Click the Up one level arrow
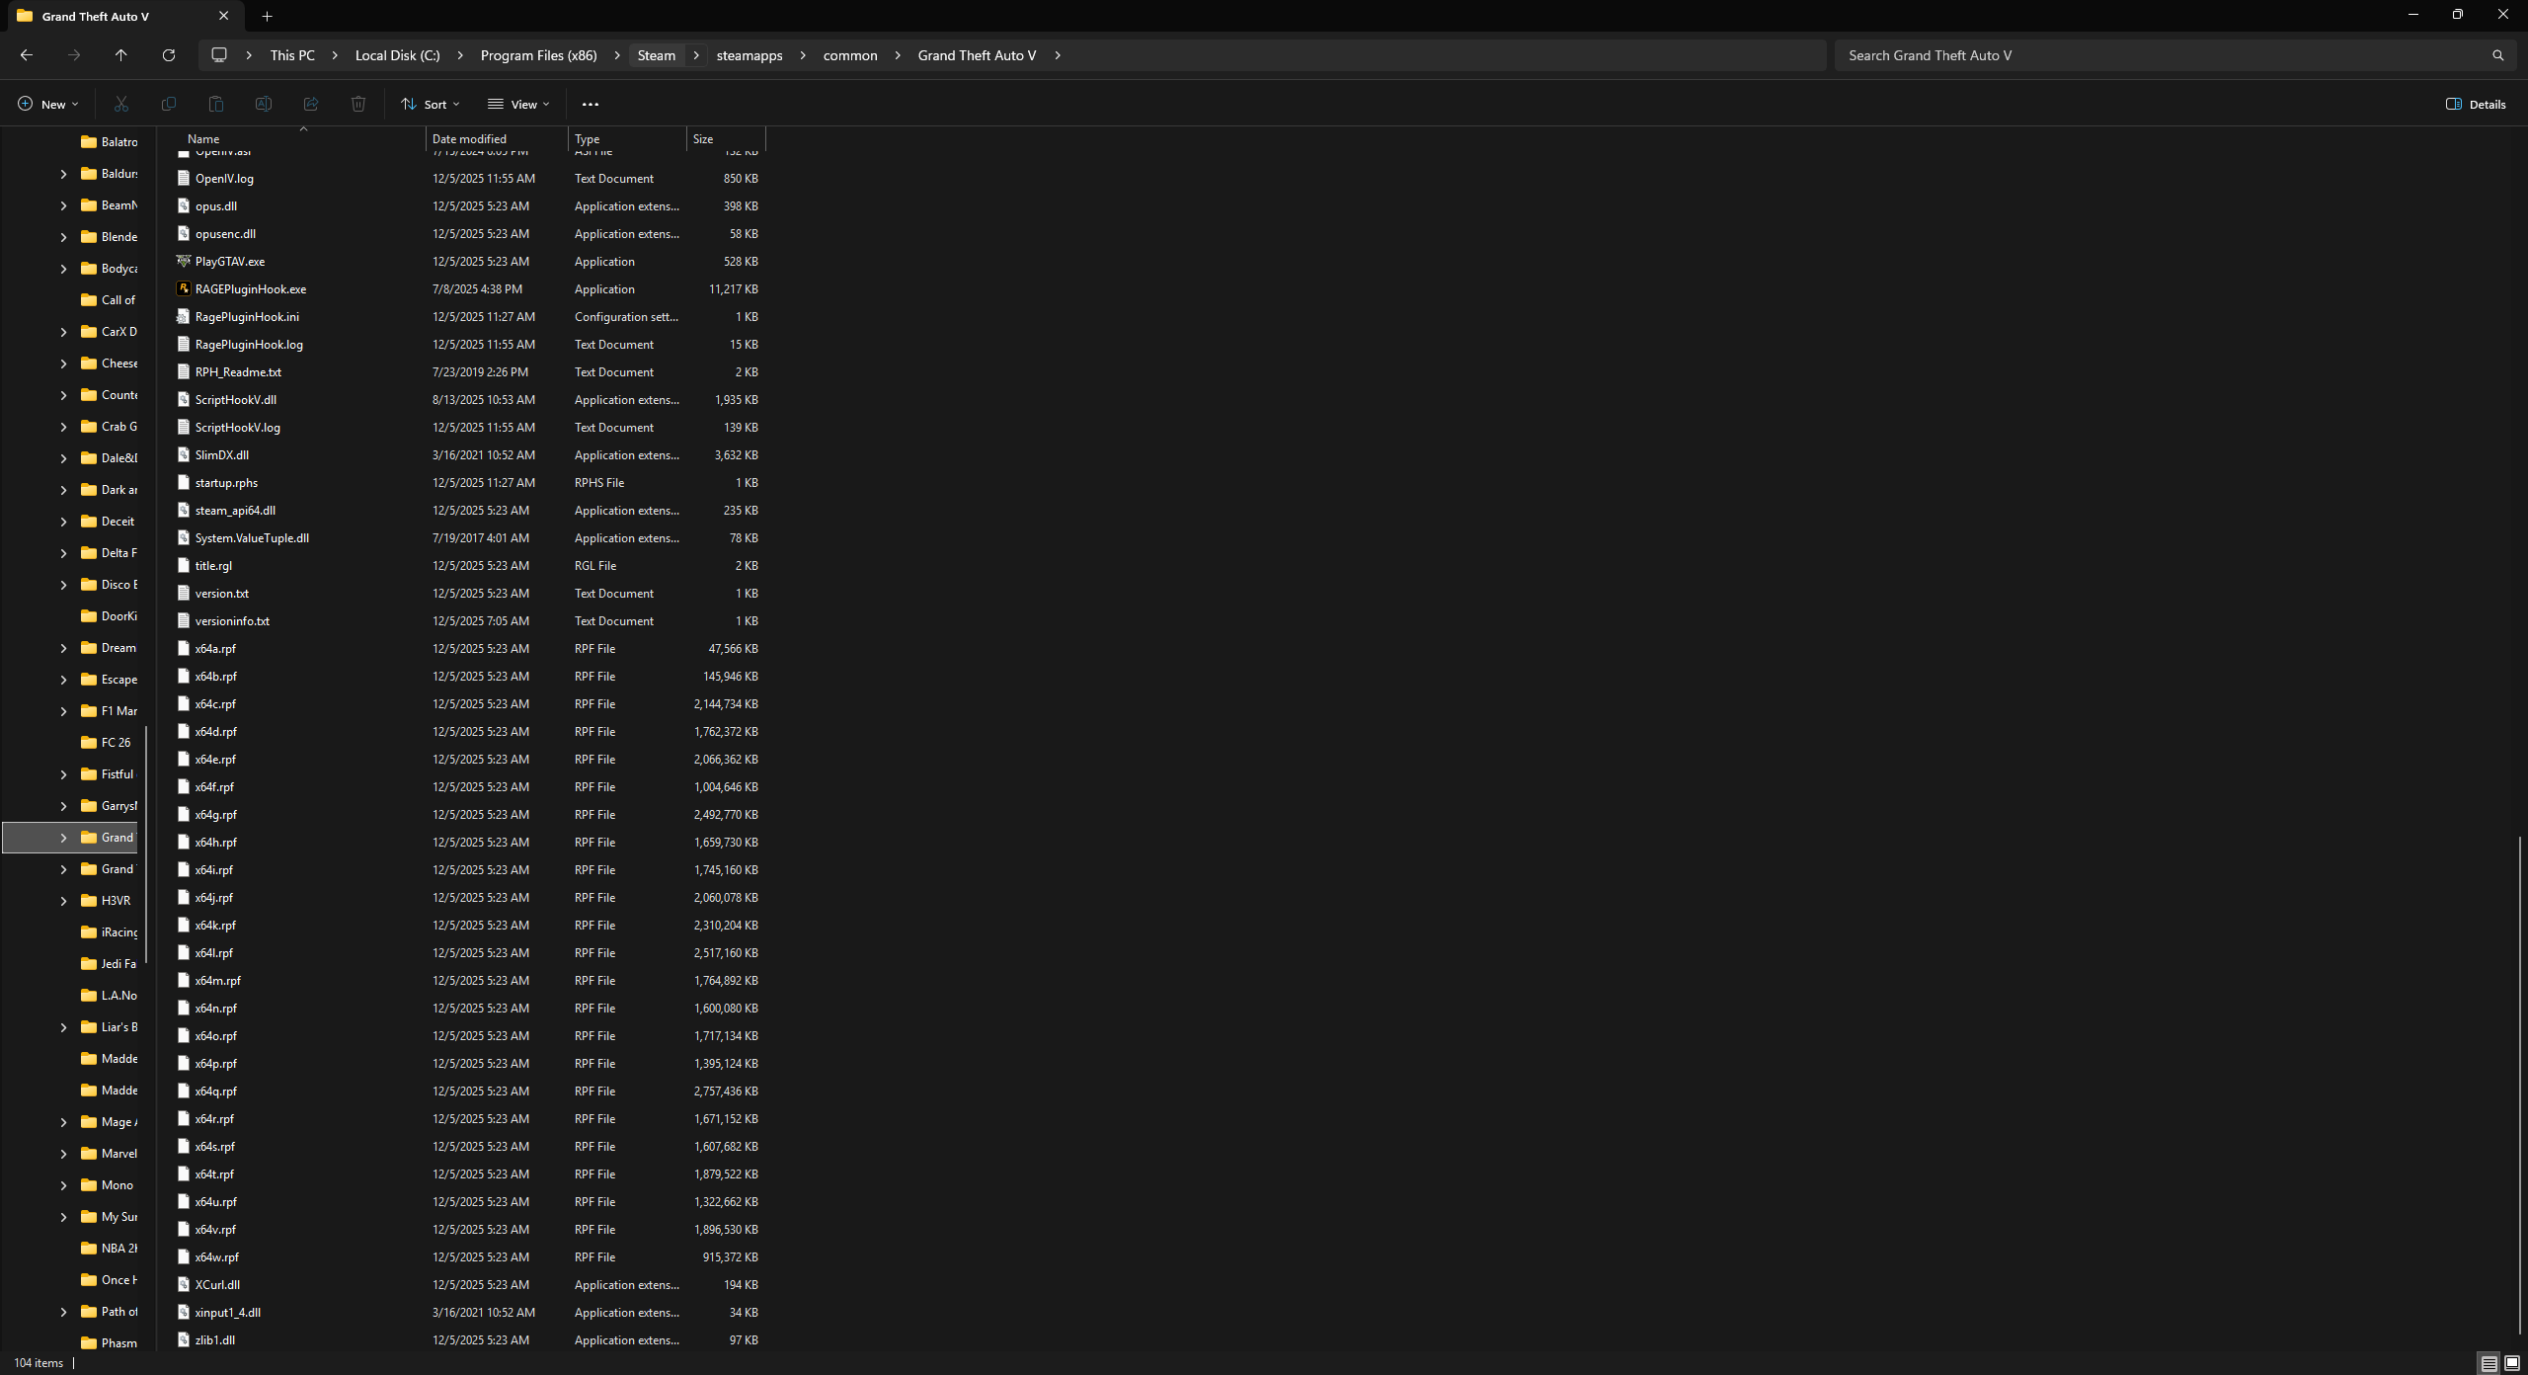The width and height of the screenshot is (2528, 1375). click(x=120, y=55)
